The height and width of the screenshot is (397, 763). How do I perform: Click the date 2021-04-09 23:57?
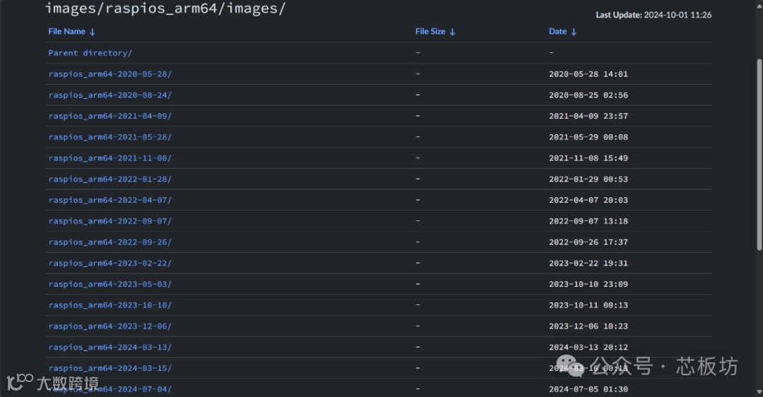[588, 116]
